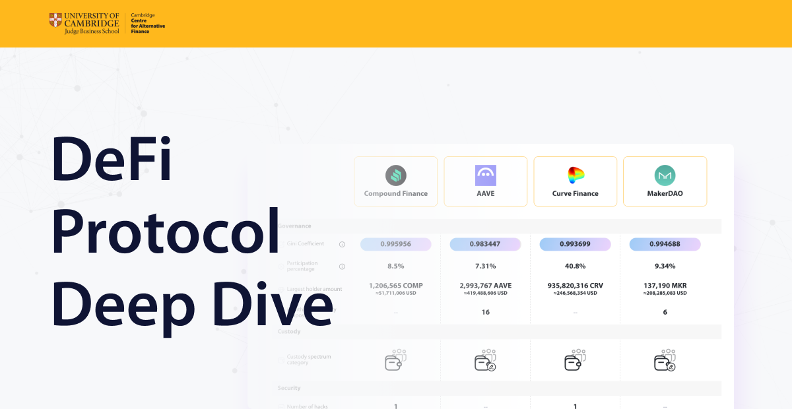Click the Custody section header

pyautogui.click(x=289, y=331)
